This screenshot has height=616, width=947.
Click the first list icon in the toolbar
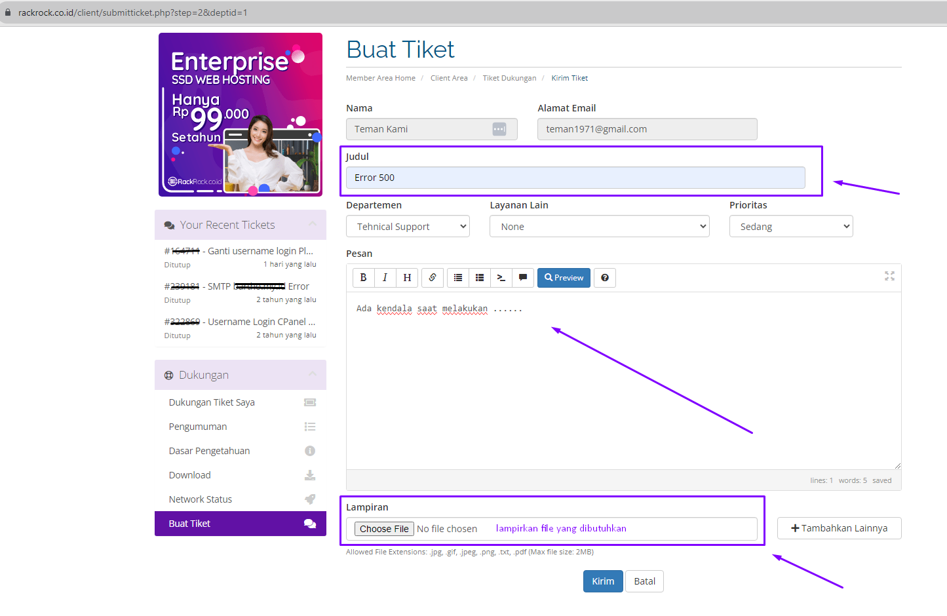[458, 278]
